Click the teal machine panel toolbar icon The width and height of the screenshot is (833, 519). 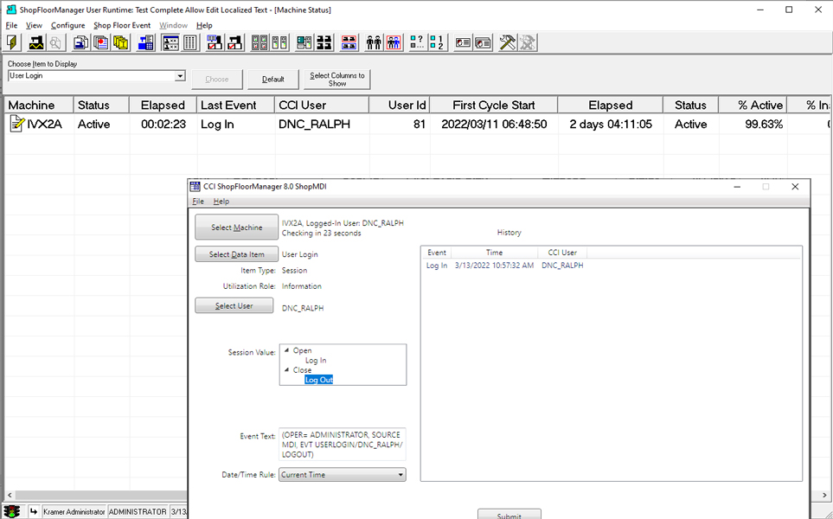pos(304,42)
